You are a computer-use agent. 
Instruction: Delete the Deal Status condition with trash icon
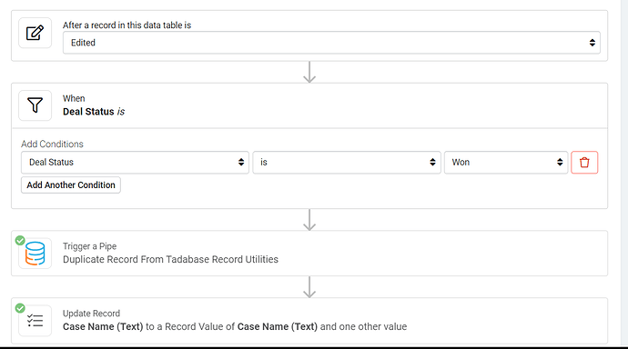tap(584, 163)
